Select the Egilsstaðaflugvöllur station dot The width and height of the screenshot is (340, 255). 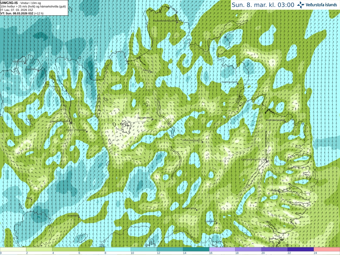click(266, 161)
